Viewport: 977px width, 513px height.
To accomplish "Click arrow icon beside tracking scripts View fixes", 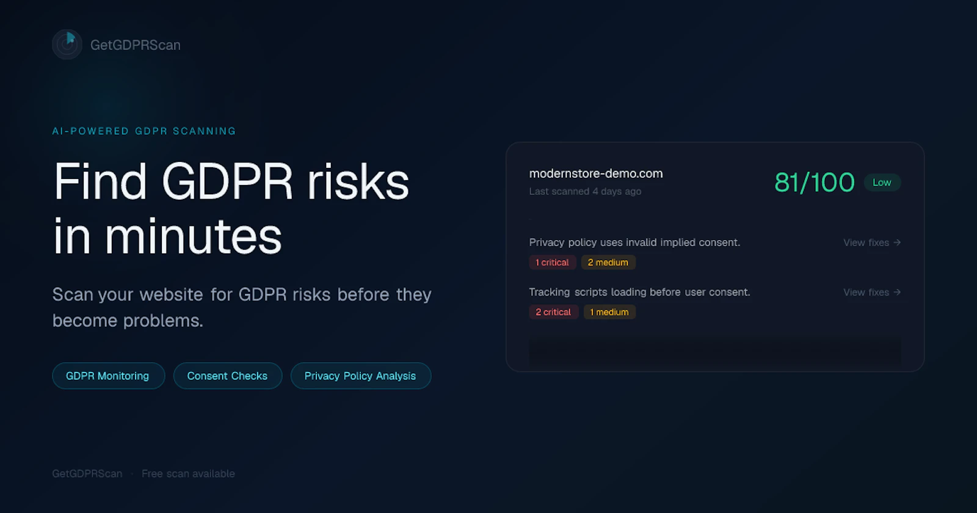I will click(897, 292).
